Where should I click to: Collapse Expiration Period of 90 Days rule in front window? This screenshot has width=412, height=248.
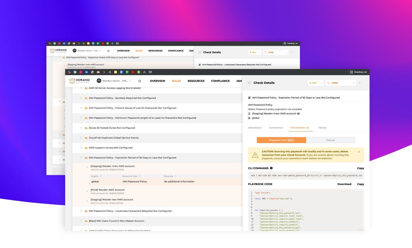click(x=81, y=158)
